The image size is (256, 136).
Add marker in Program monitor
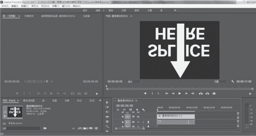pos(145,93)
